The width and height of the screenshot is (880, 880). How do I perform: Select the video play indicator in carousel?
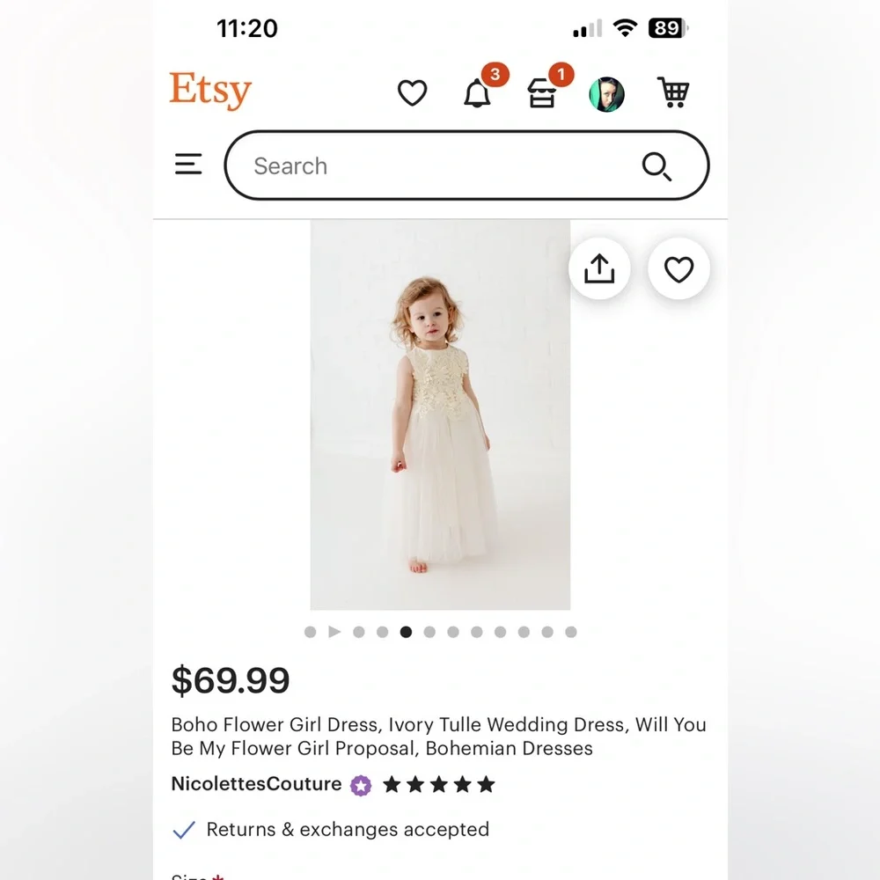point(334,632)
